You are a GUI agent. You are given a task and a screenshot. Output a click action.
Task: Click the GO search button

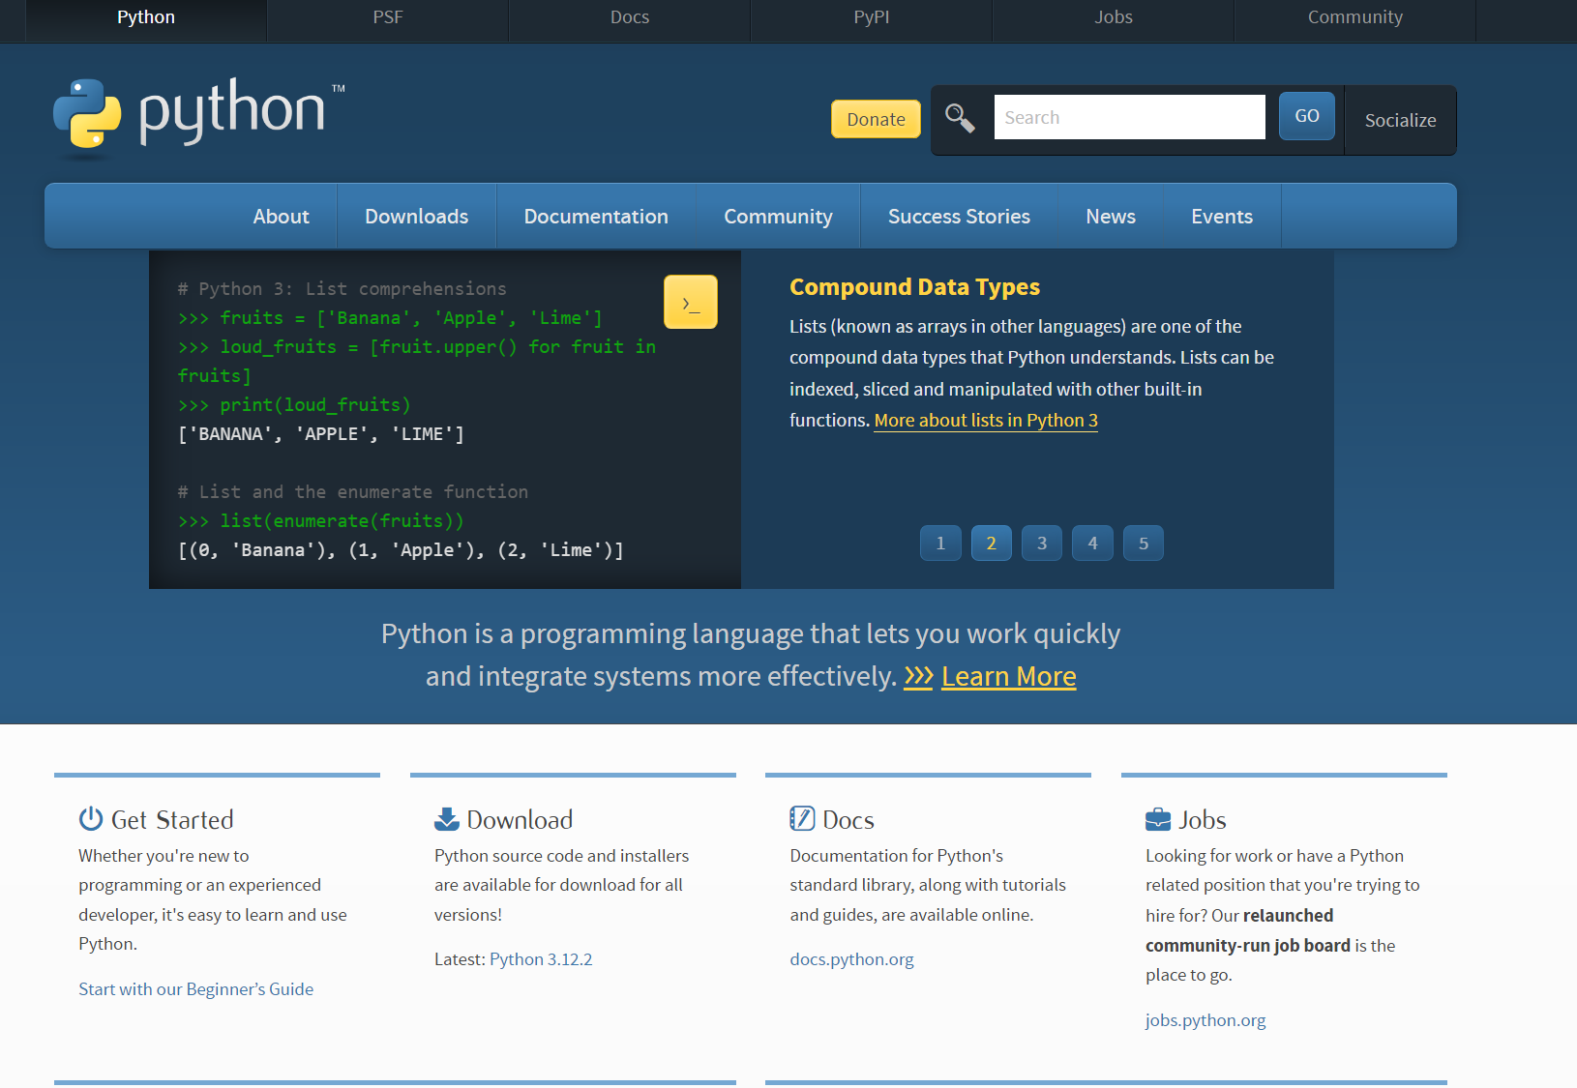(1306, 115)
